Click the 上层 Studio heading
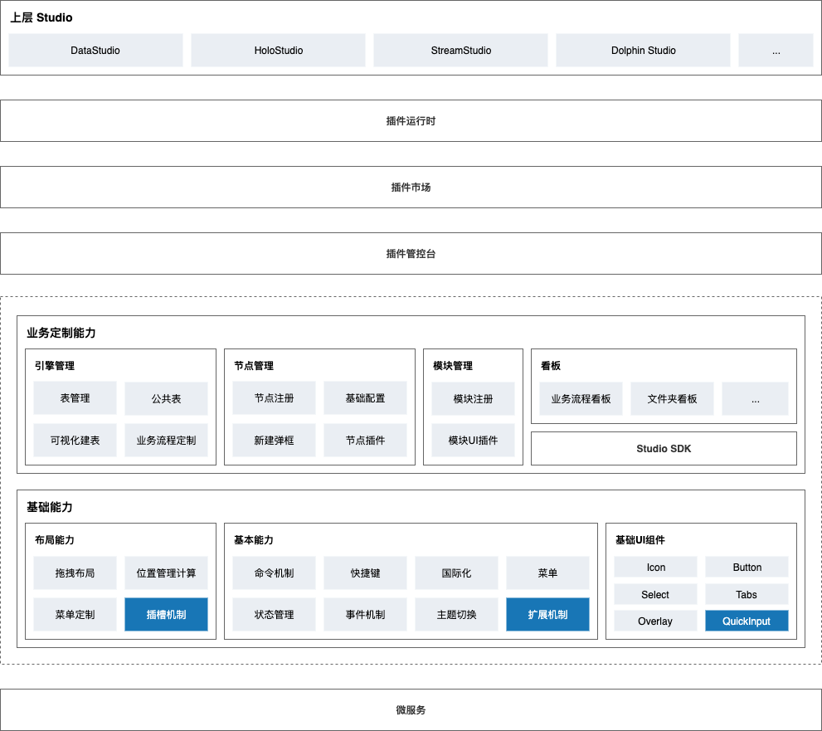This screenshot has height=731, width=822. (41, 17)
